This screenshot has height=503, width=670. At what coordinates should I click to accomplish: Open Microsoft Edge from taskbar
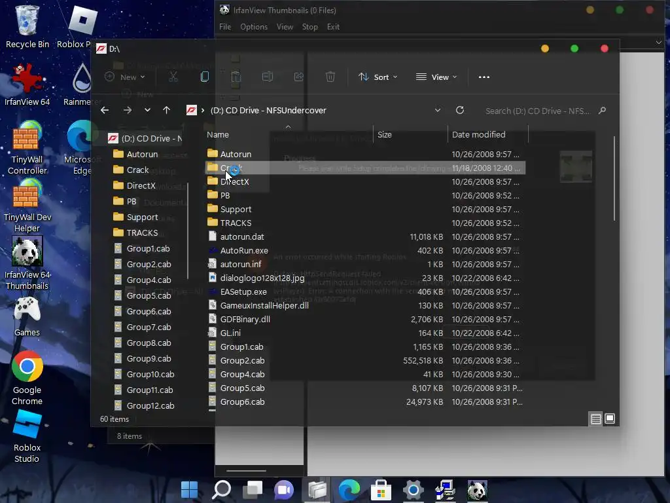coord(349,490)
